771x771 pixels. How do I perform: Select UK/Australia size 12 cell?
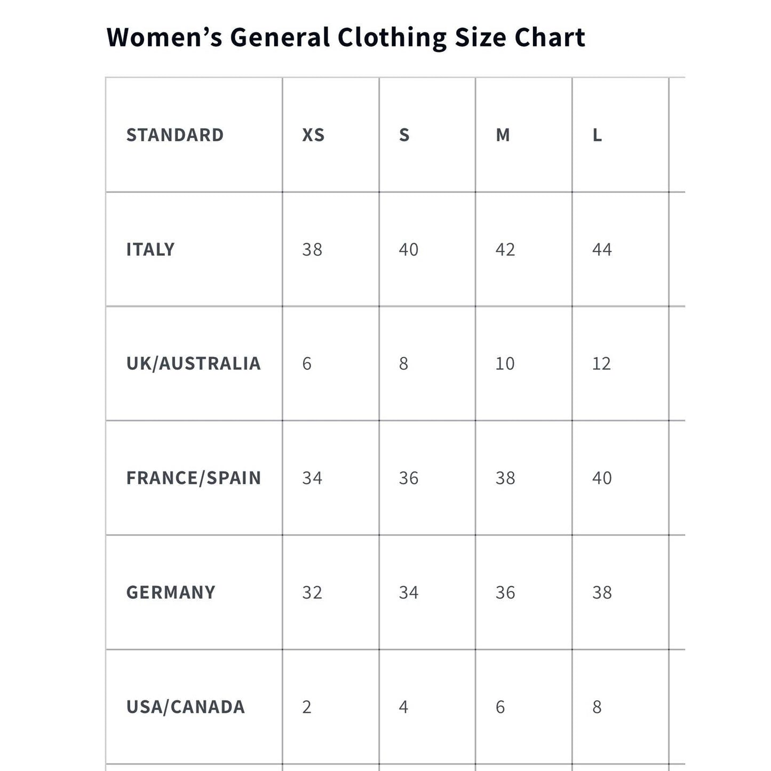(601, 363)
